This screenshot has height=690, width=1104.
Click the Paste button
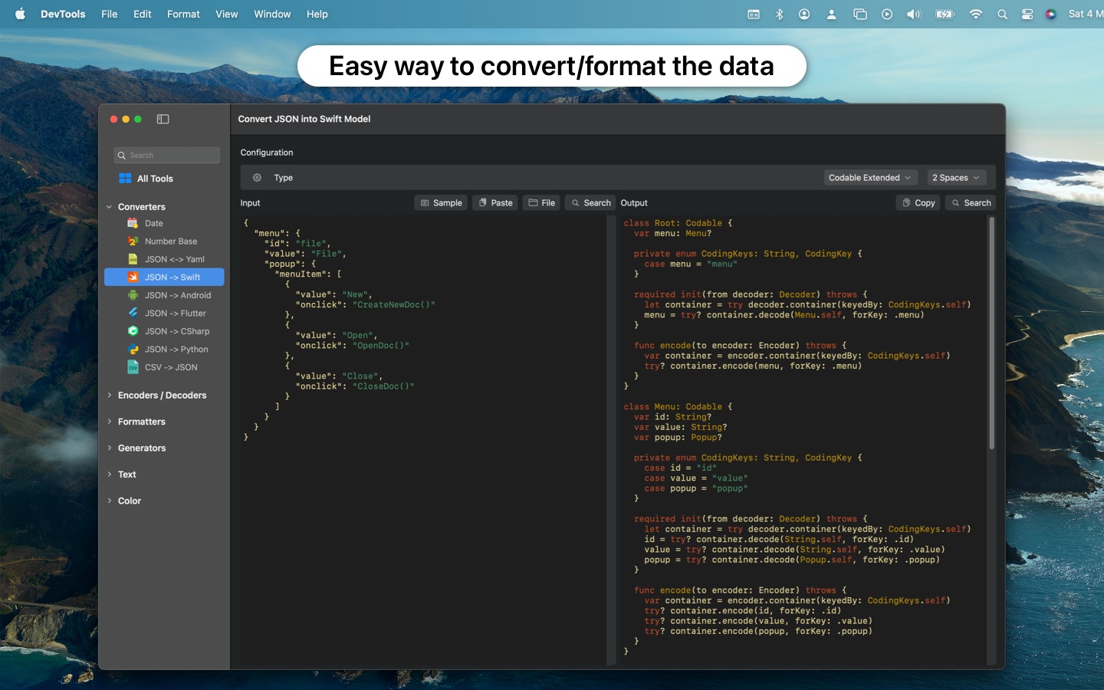tap(496, 202)
